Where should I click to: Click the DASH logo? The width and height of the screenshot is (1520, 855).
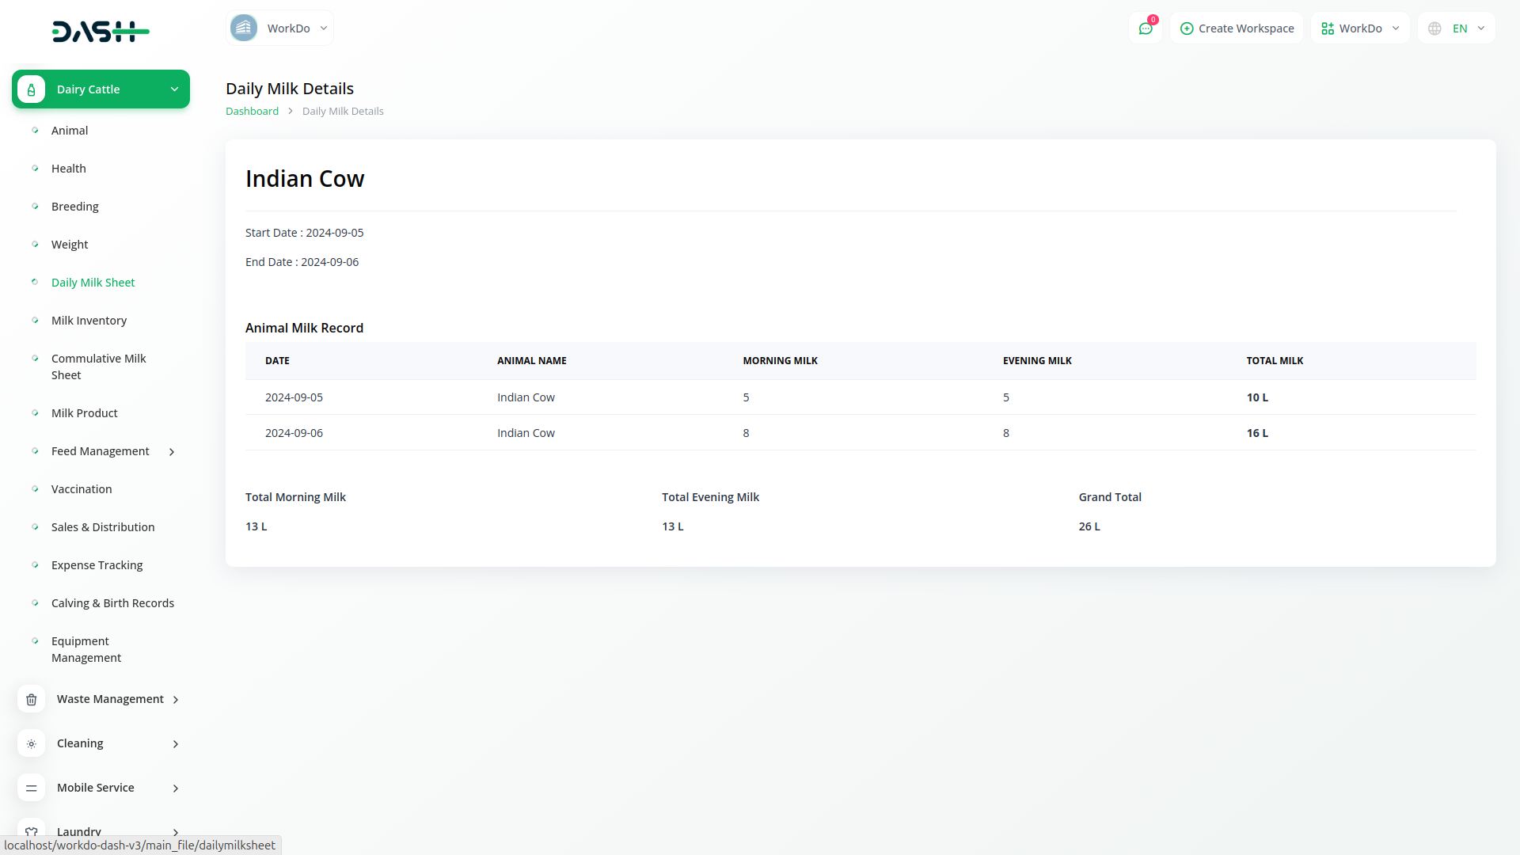tap(101, 32)
